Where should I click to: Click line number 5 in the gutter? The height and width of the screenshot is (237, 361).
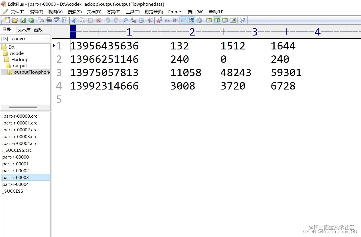pyautogui.click(x=59, y=99)
